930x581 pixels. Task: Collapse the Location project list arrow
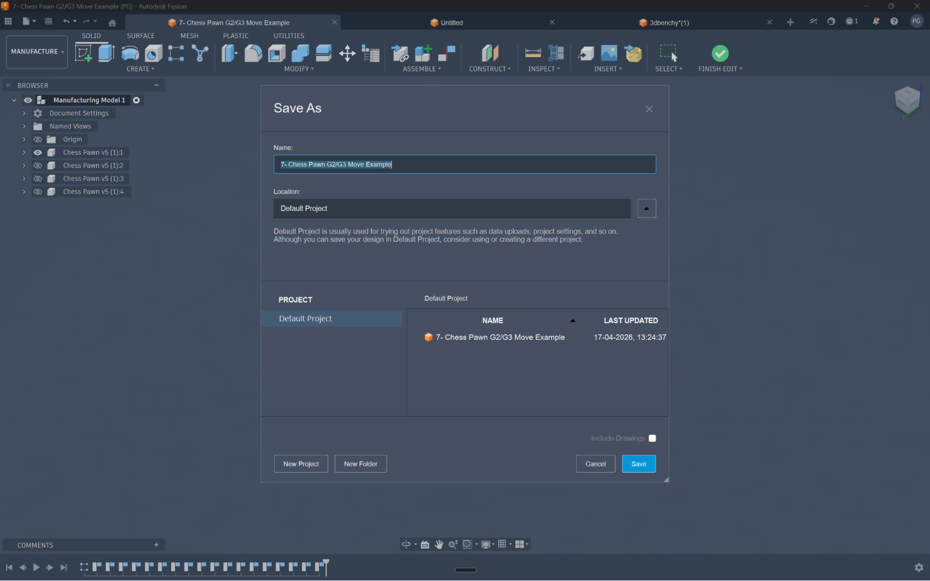click(646, 208)
